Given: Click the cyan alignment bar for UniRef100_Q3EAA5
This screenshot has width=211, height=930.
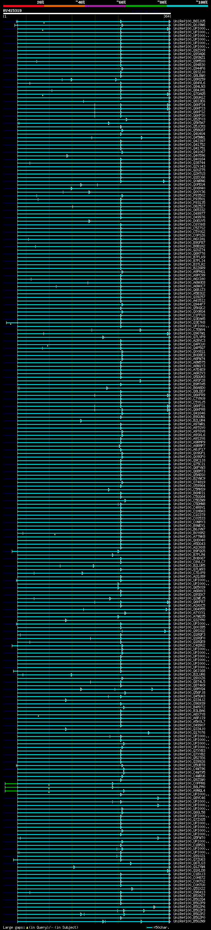Looking at the screenshot, I should [94, 319].
